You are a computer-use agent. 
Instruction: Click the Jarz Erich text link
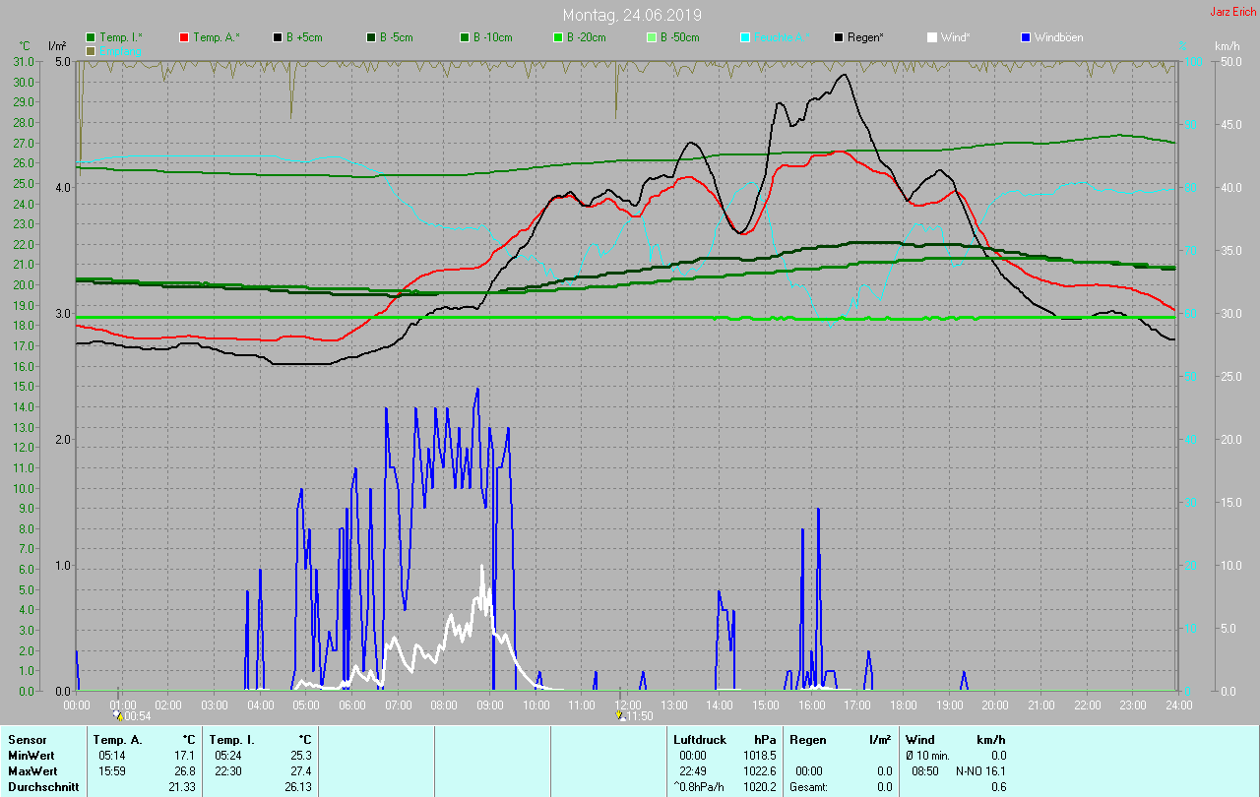pyautogui.click(x=1232, y=12)
